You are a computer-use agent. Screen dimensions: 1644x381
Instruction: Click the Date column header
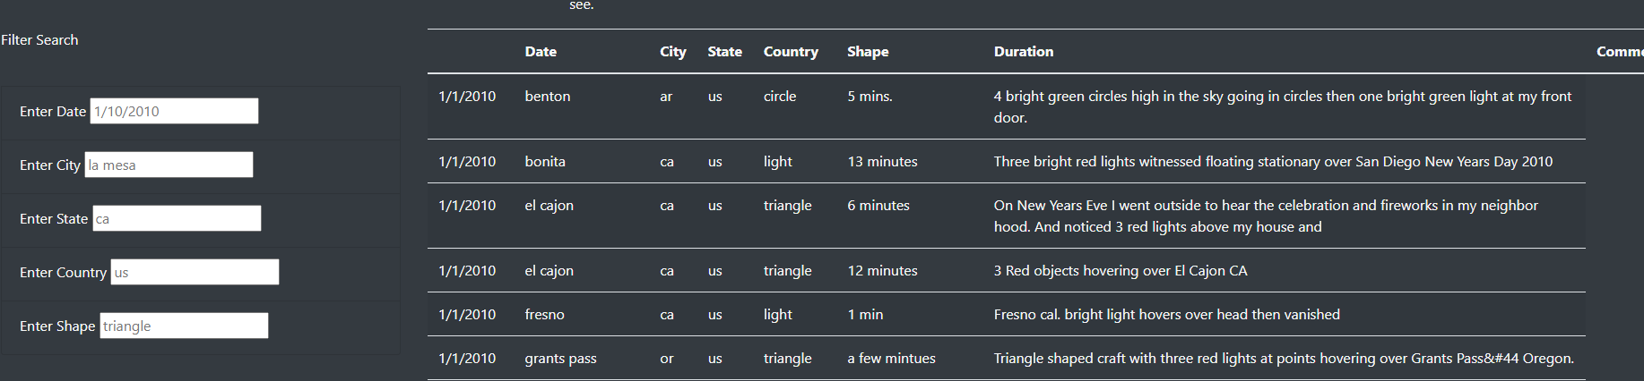coord(541,52)
